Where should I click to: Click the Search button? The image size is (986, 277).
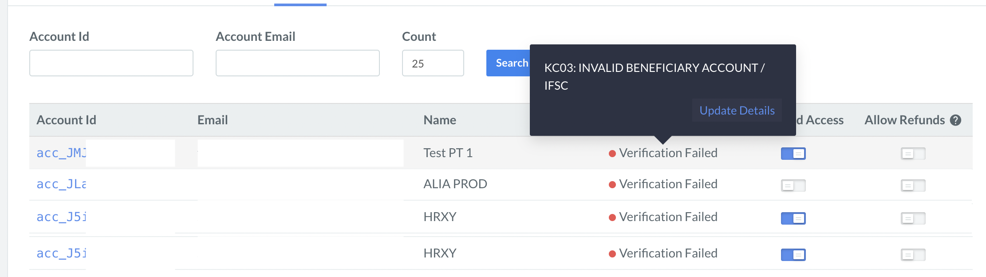coord(509,63)
